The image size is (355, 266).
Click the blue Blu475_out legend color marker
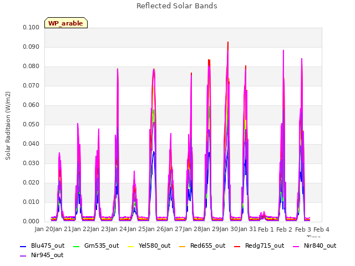(x=23, y=246)
